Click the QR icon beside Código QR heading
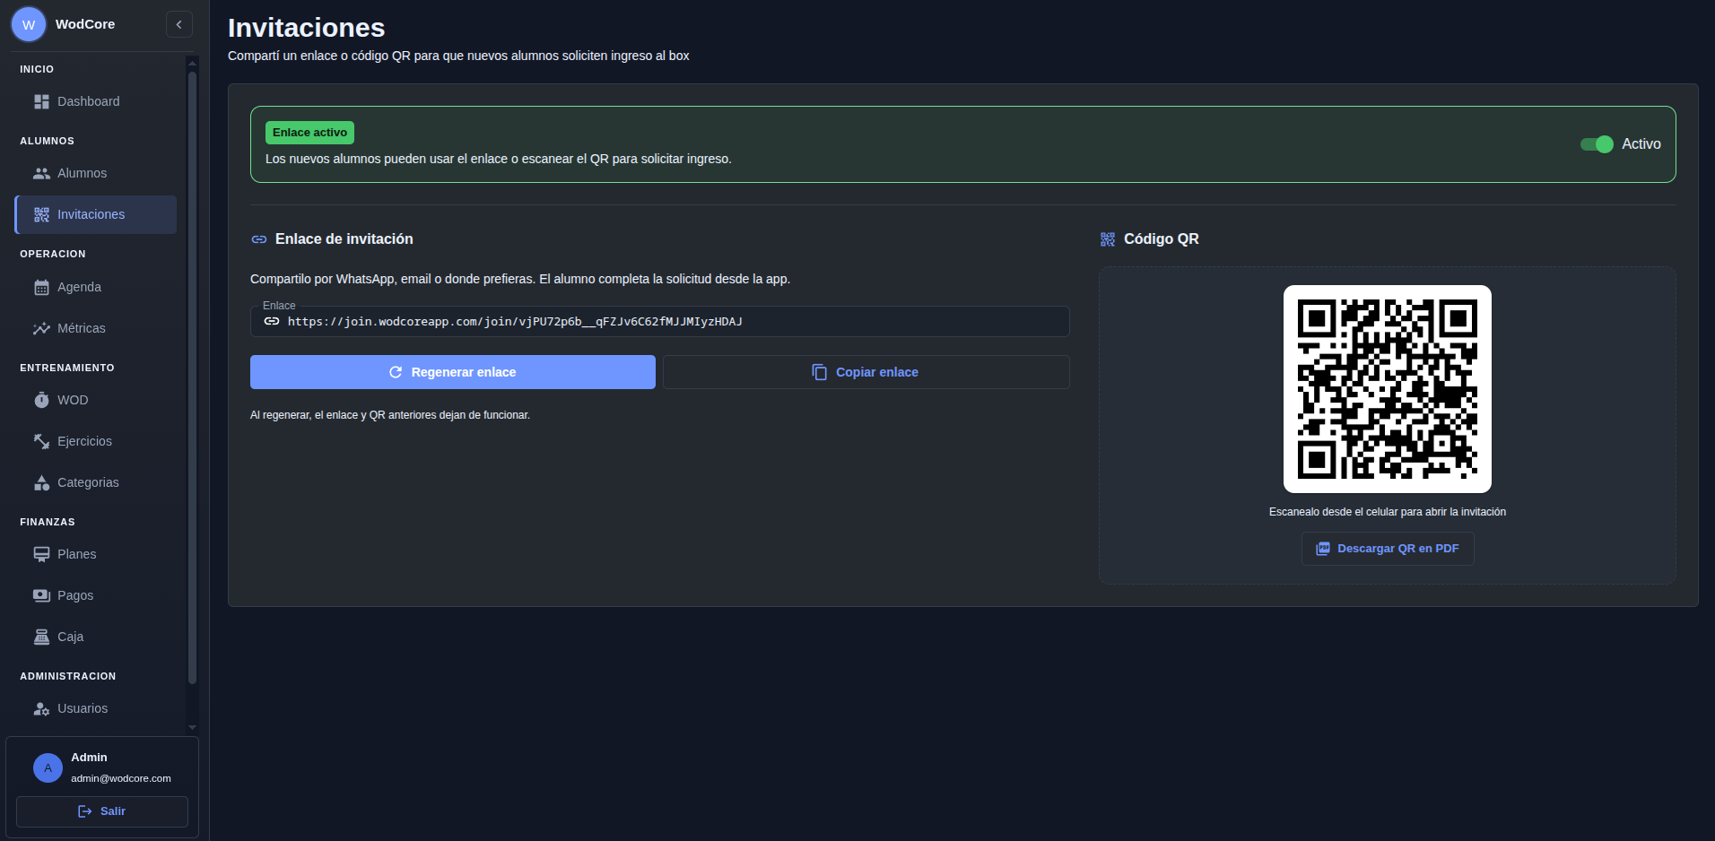 tap(1108, 239)
